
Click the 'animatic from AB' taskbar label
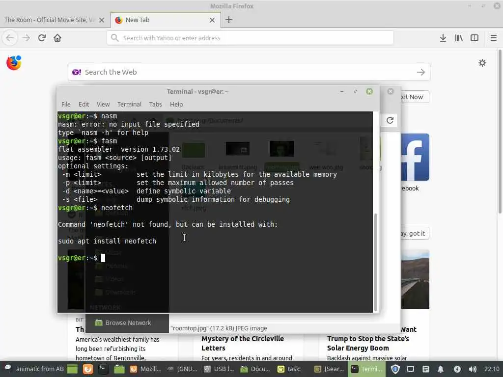pos(40,369)
